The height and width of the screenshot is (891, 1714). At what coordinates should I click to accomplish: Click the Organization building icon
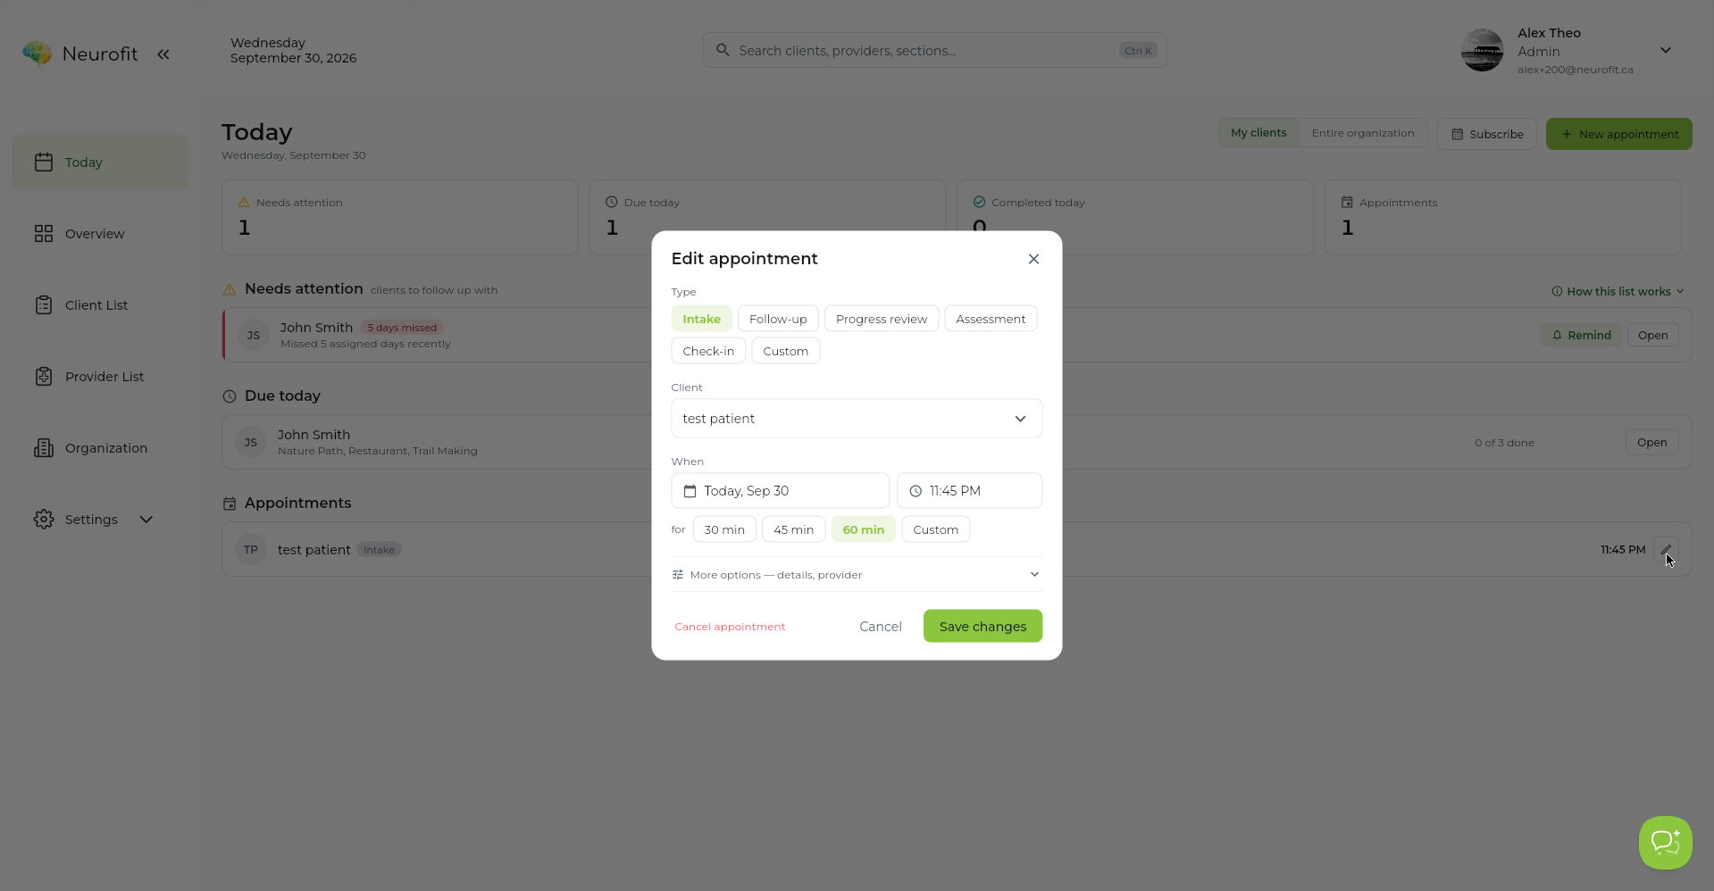(44, 447)
